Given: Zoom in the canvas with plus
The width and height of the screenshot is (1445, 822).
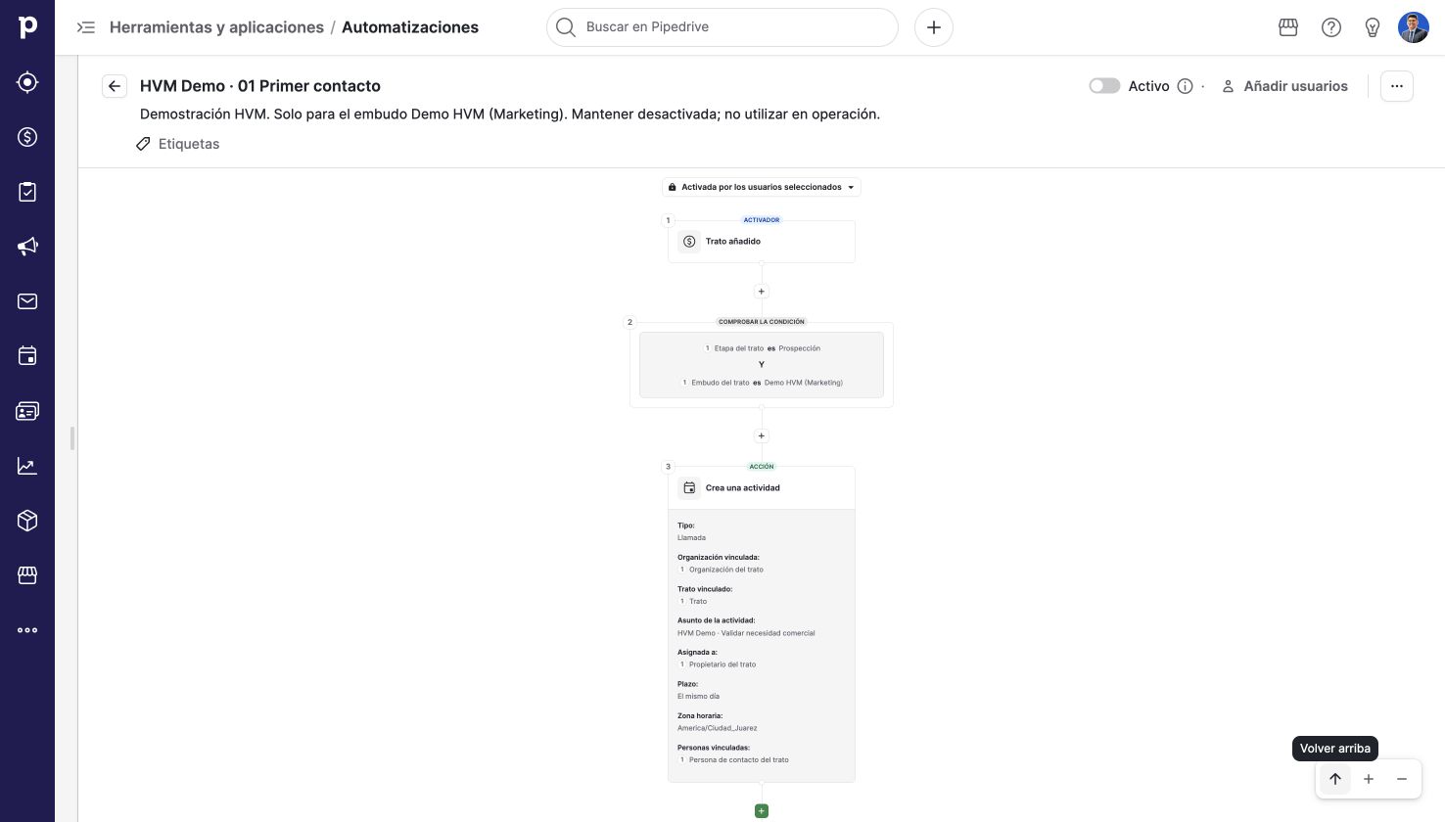Looking at the screenshot, I should click(x=1369, y=779).
